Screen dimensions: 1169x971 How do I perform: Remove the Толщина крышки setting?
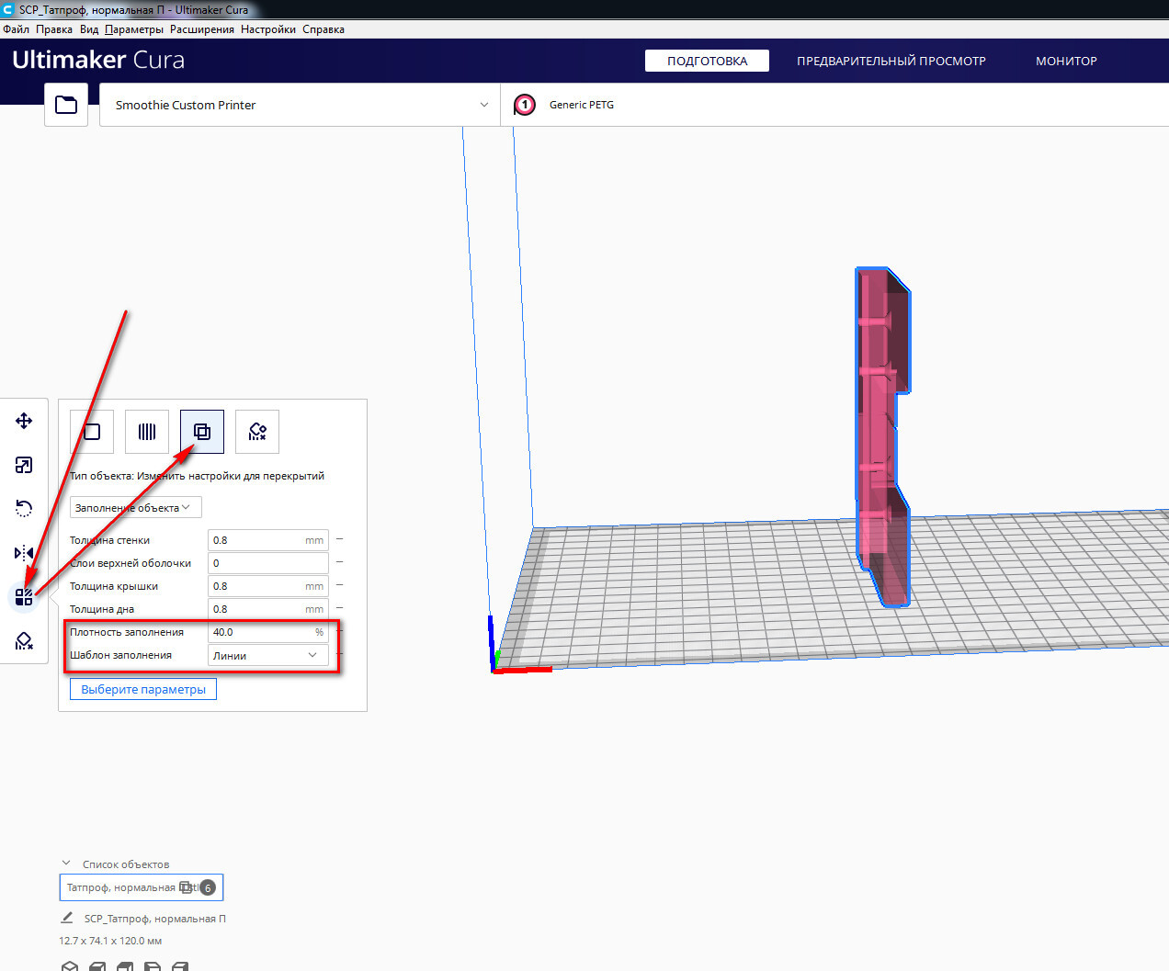(339, 585)
